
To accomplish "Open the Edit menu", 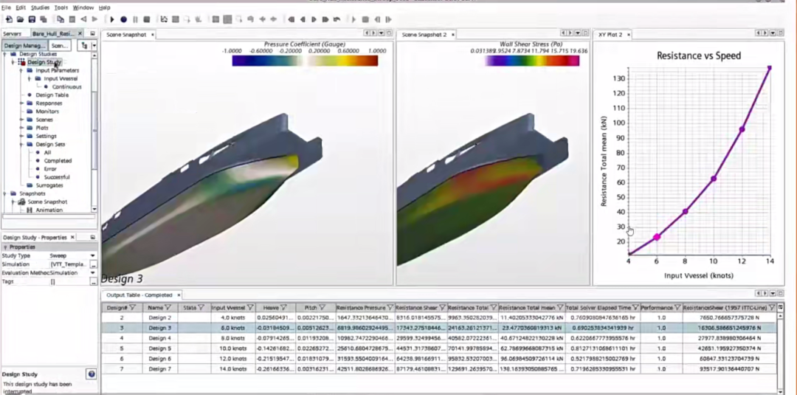I will pos(21,7).
